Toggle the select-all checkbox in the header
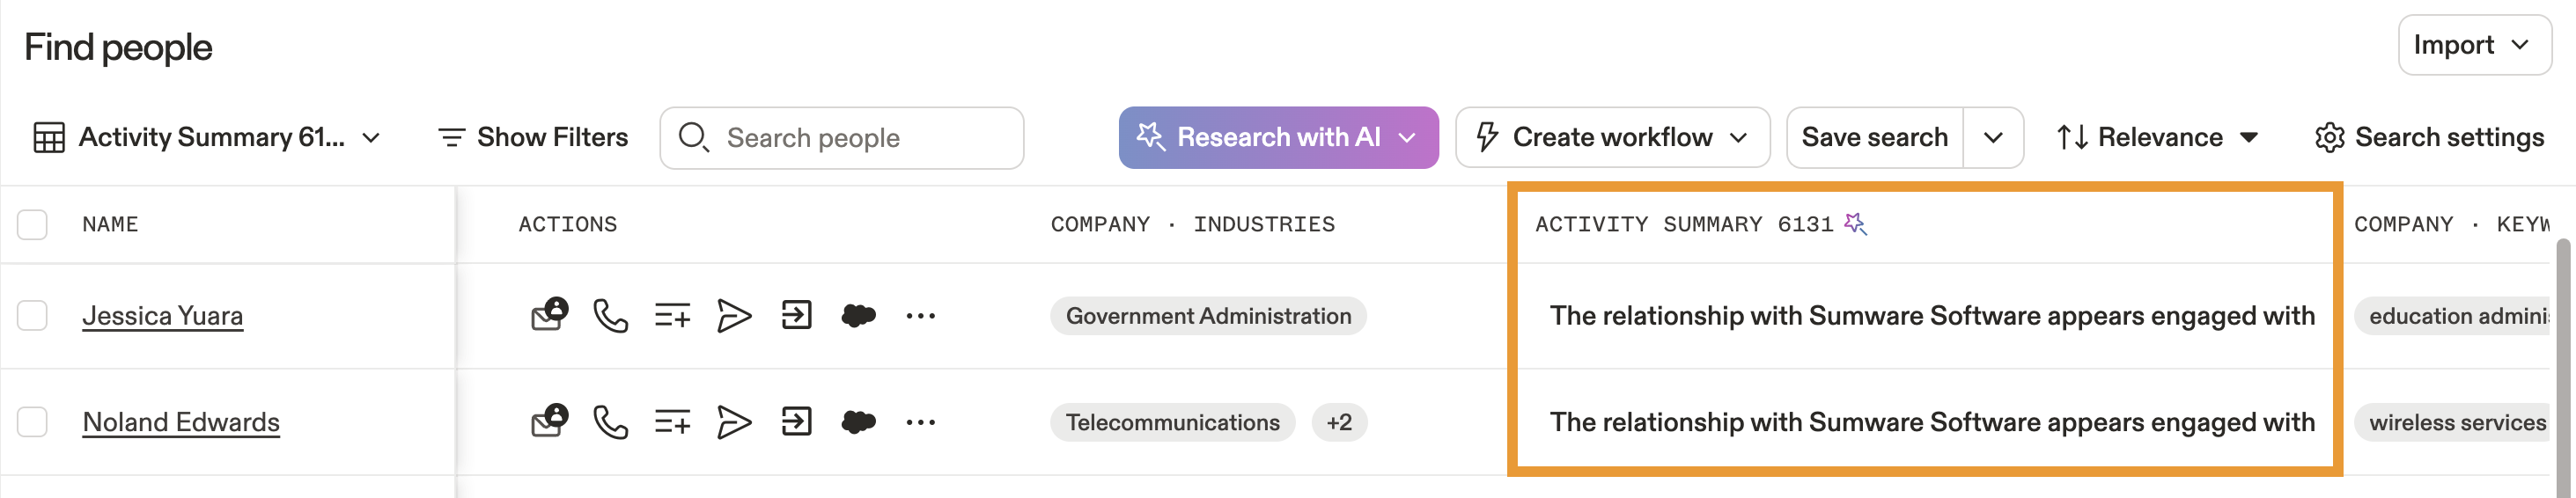This screenshot has height=498, width=2576. (33, 224)
